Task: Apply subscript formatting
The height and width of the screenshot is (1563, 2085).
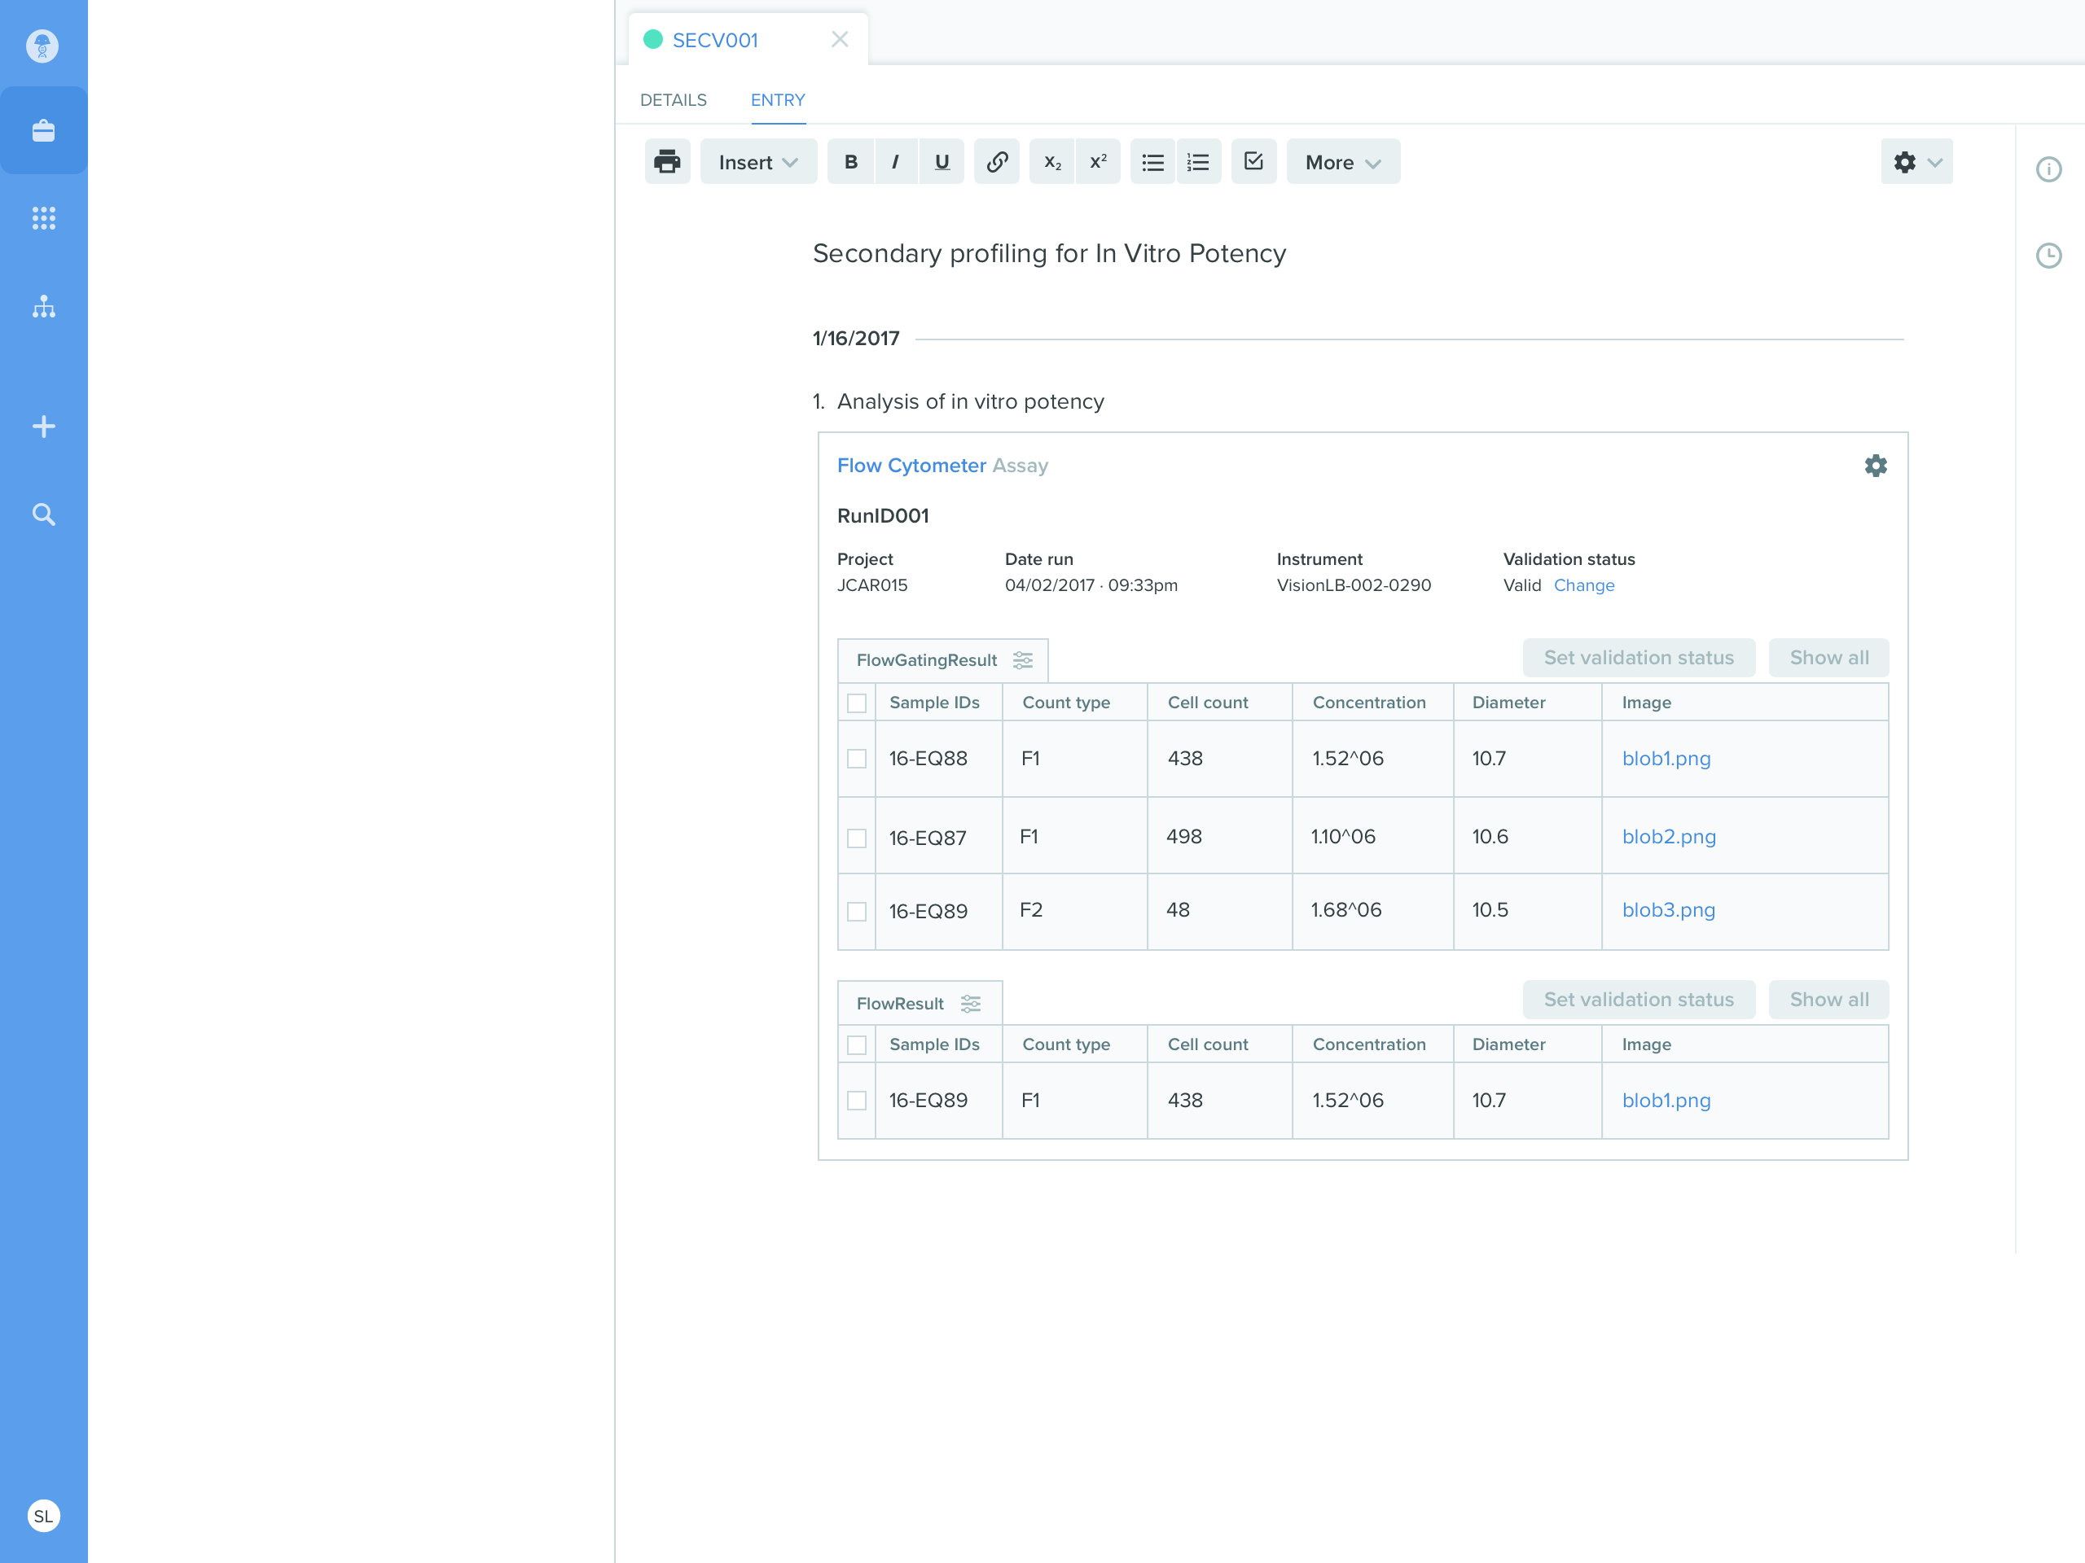Action: 1052,161
